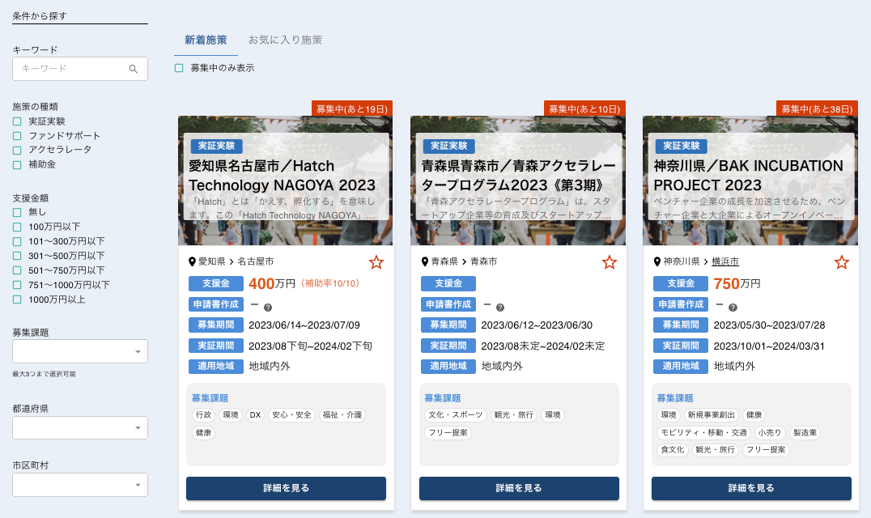The height and width of the screenshot is (518, 871).
Task: Click the 400万円 support amount
Action: pyautogui.click(x=272, y=284)
